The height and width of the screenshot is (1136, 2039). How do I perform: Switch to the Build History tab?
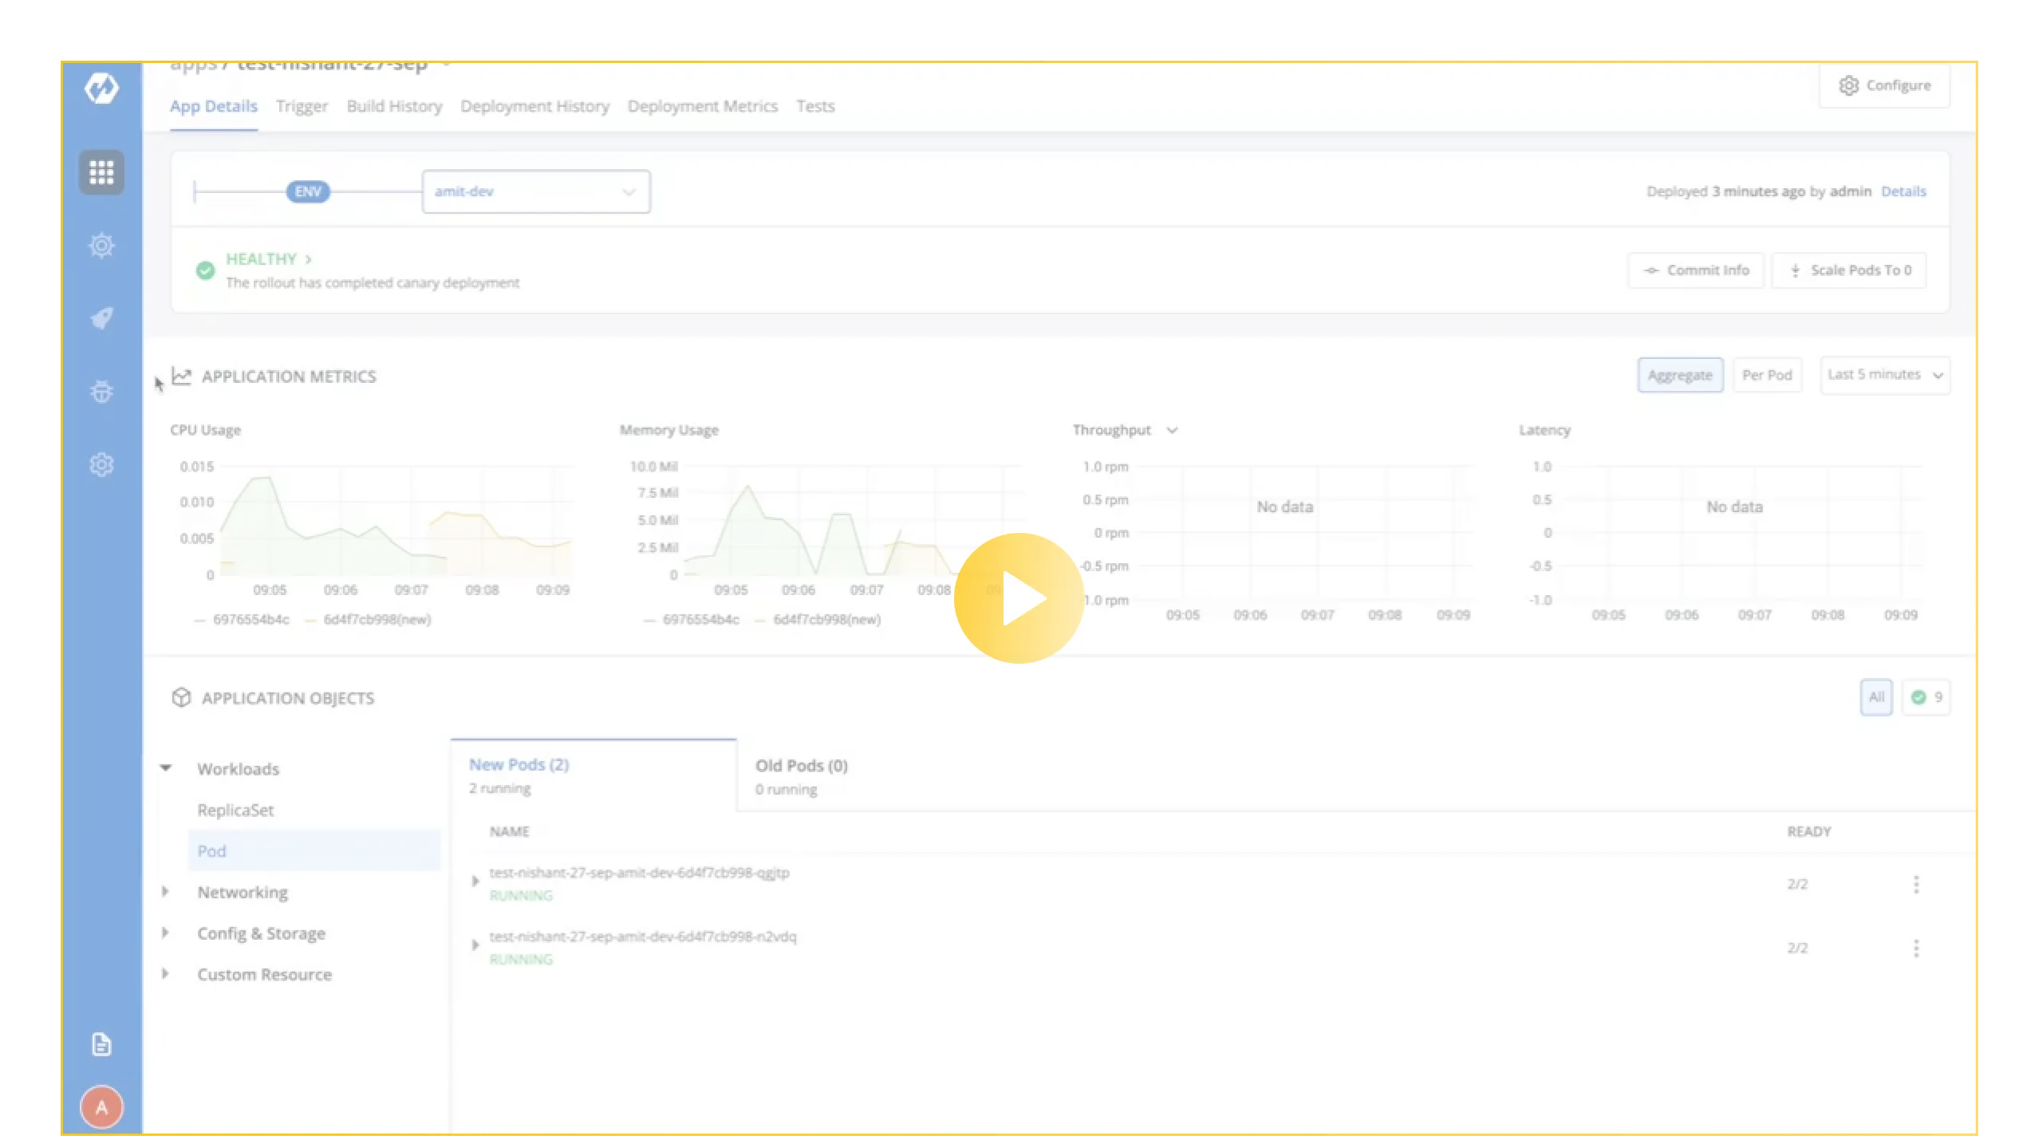click(394, 106)
